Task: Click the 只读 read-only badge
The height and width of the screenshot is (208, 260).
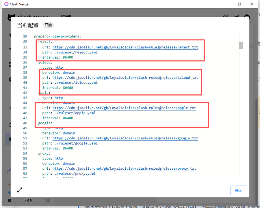Action: coord(48,25)
